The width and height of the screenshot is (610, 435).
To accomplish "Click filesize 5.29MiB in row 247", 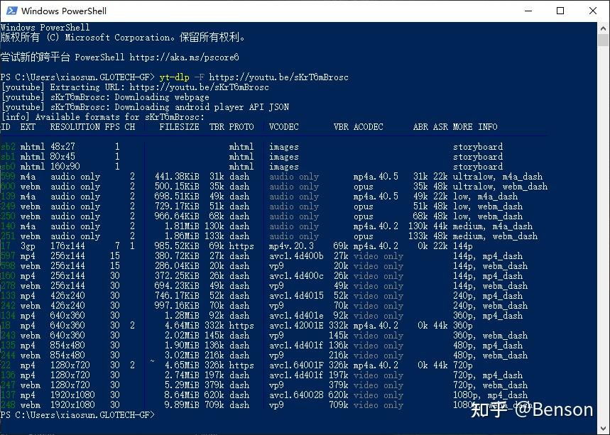I will click(x=182, y=385).
